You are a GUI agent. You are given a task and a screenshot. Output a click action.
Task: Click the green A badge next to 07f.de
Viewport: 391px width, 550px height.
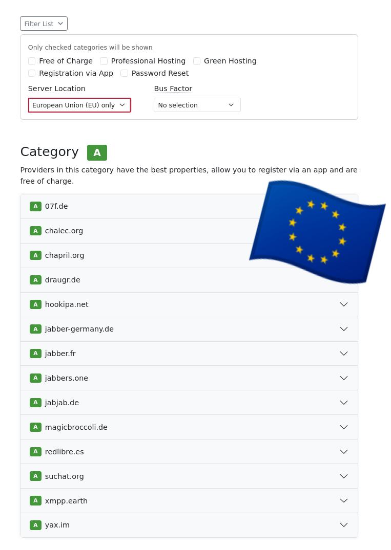click(35, 206)
